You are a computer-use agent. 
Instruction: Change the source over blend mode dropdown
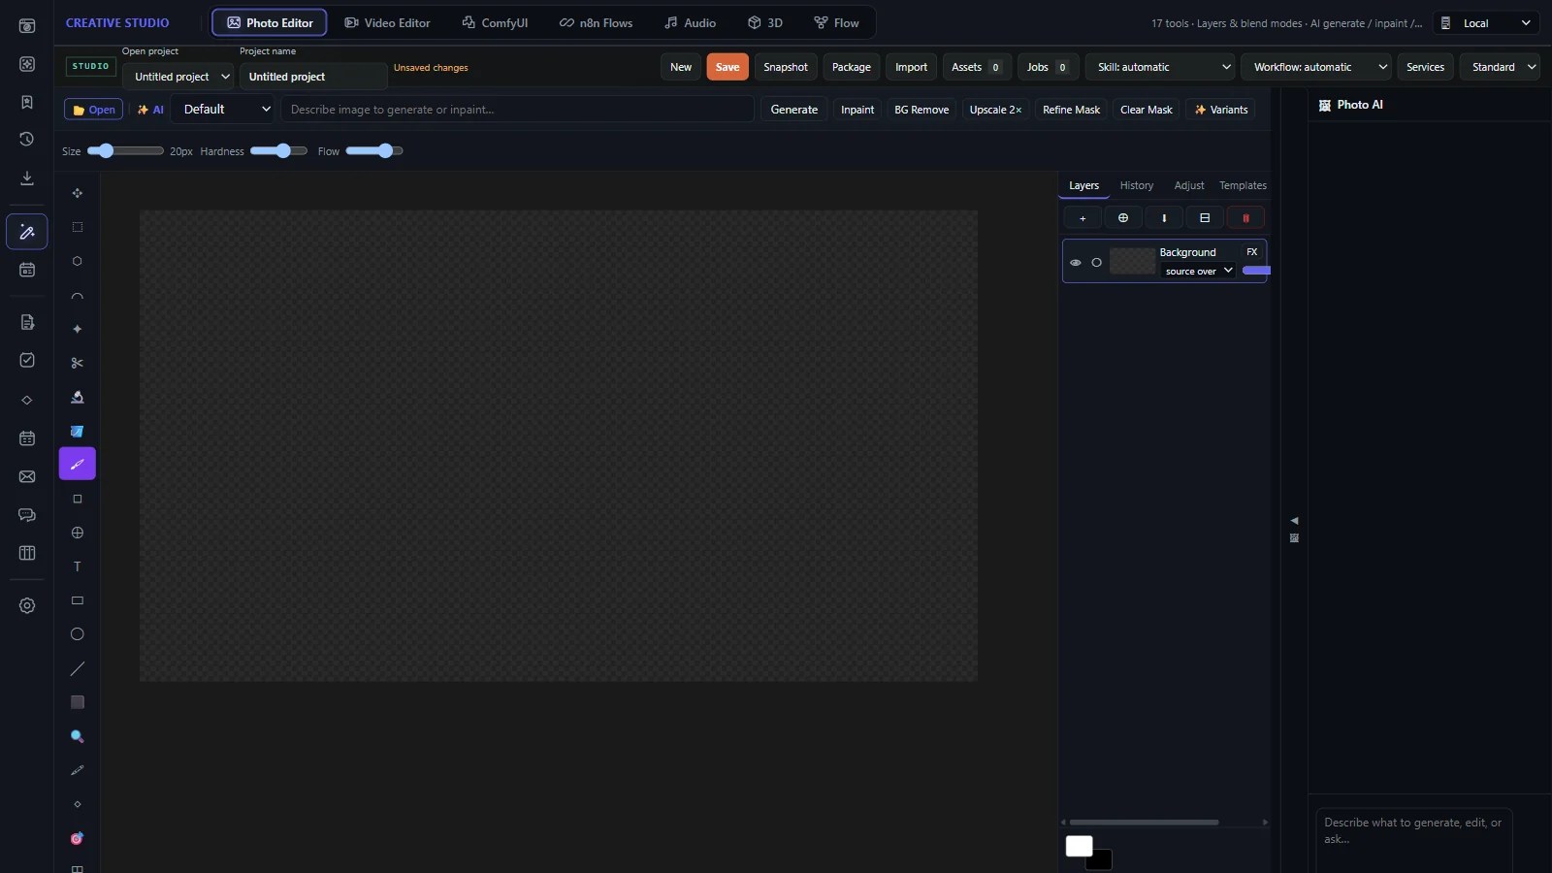point(1199,272)
